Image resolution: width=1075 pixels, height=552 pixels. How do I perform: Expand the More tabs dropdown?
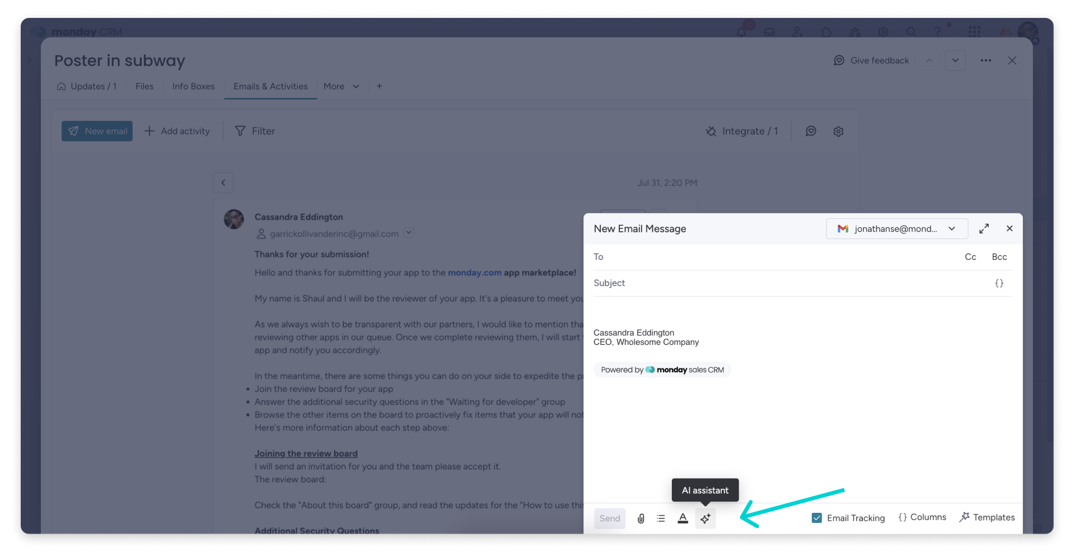pyautogui.click(x=341, y=86)
